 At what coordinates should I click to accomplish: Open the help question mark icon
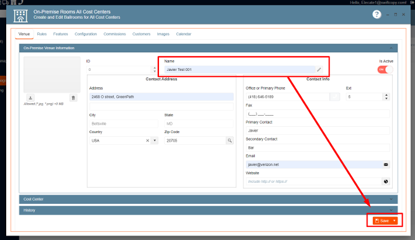pos(376,14)
